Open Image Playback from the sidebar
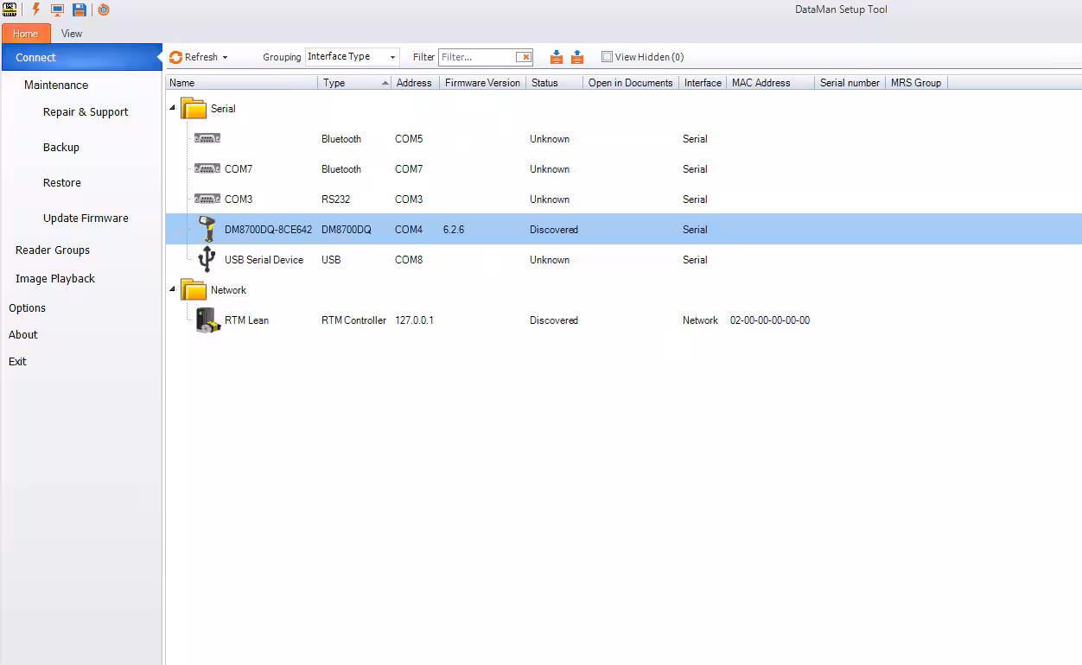Screen dimensions: 1082x665 [55, 278]
